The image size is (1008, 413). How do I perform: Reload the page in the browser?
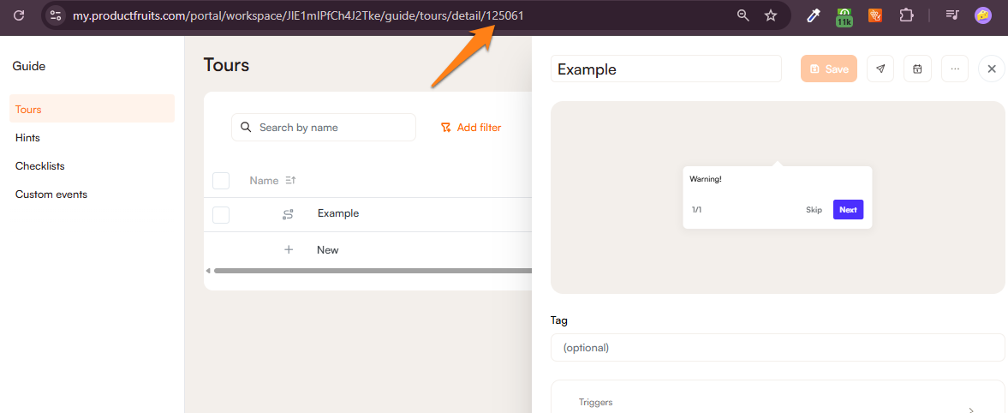(19, 15)
